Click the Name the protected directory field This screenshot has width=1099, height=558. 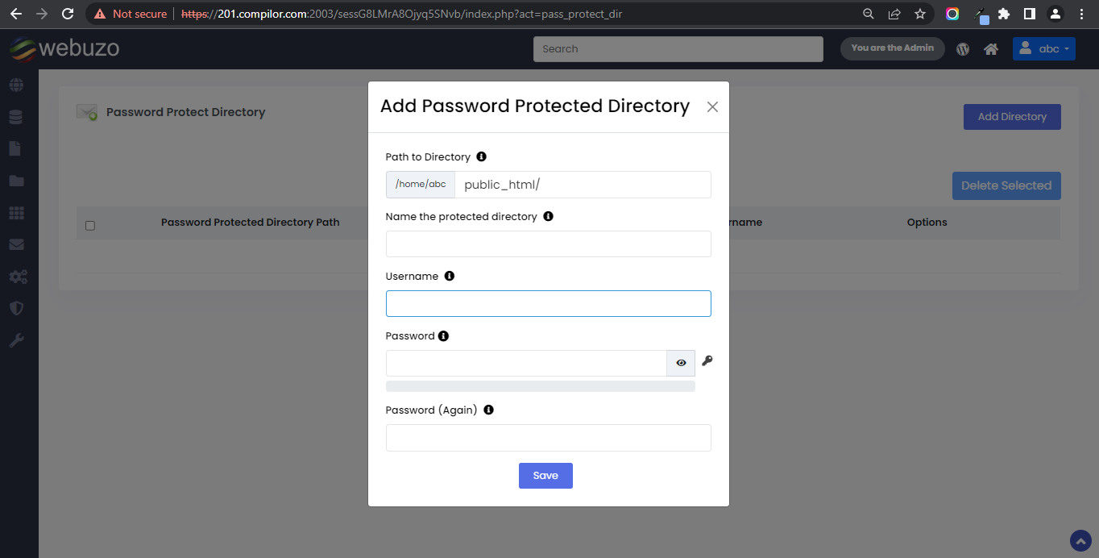[x=548, y=244]
